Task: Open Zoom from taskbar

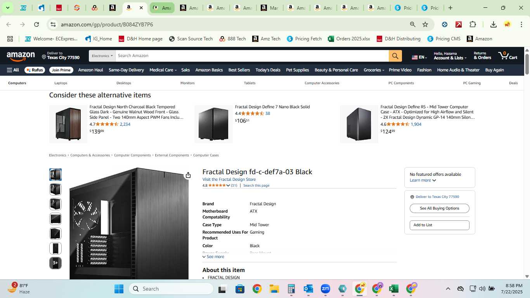Action: coord(326,289)
